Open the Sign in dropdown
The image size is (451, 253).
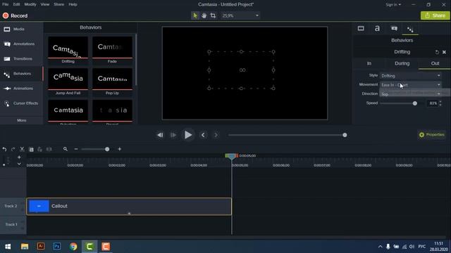tap(393, 5)
